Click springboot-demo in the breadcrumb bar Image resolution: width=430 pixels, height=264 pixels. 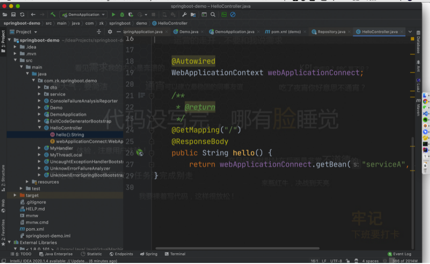(22, 24)
